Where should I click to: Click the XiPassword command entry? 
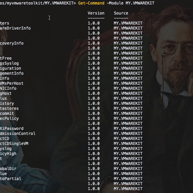click(x=12, y=128)
